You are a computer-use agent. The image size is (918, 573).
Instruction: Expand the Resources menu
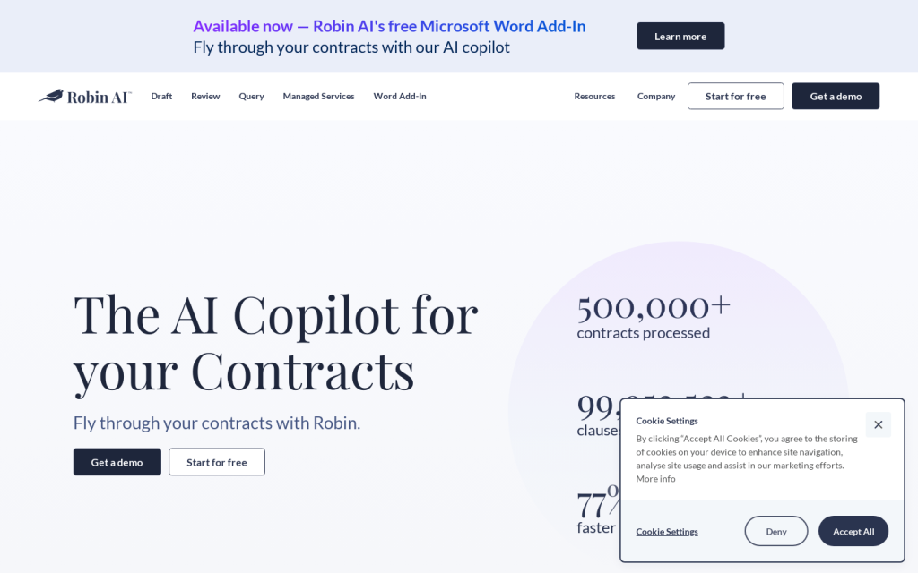click(x=594, y=96)
